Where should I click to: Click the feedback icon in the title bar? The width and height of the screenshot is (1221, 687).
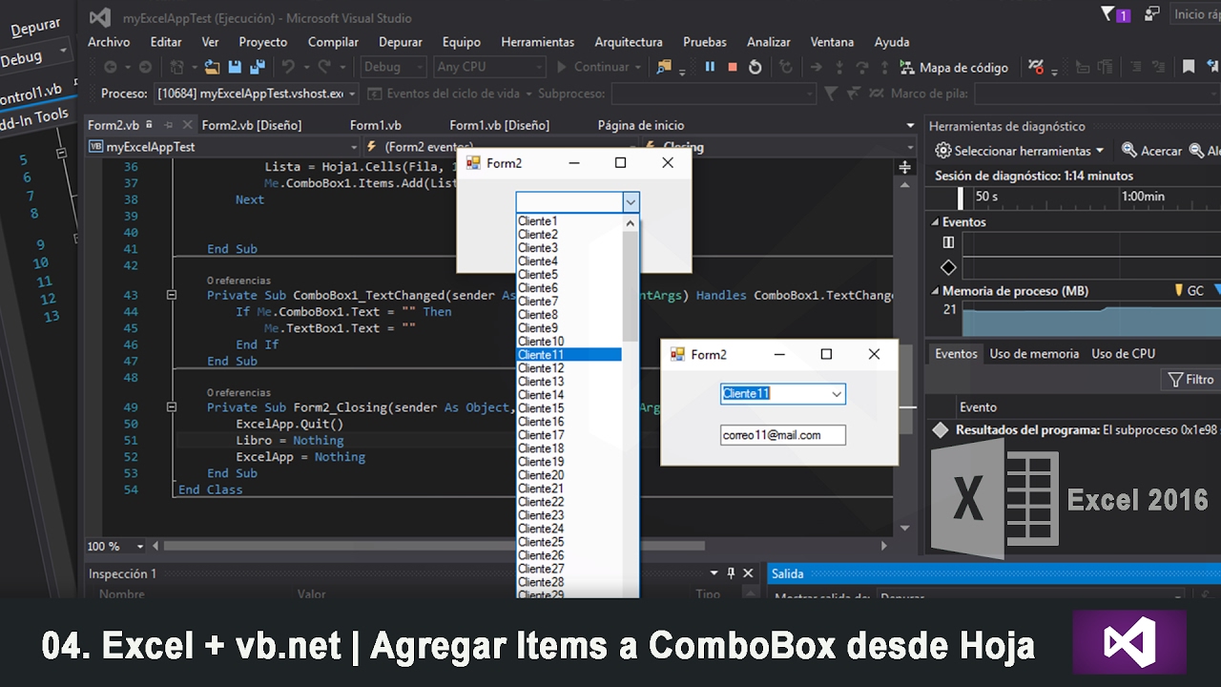pos(1153,13)
